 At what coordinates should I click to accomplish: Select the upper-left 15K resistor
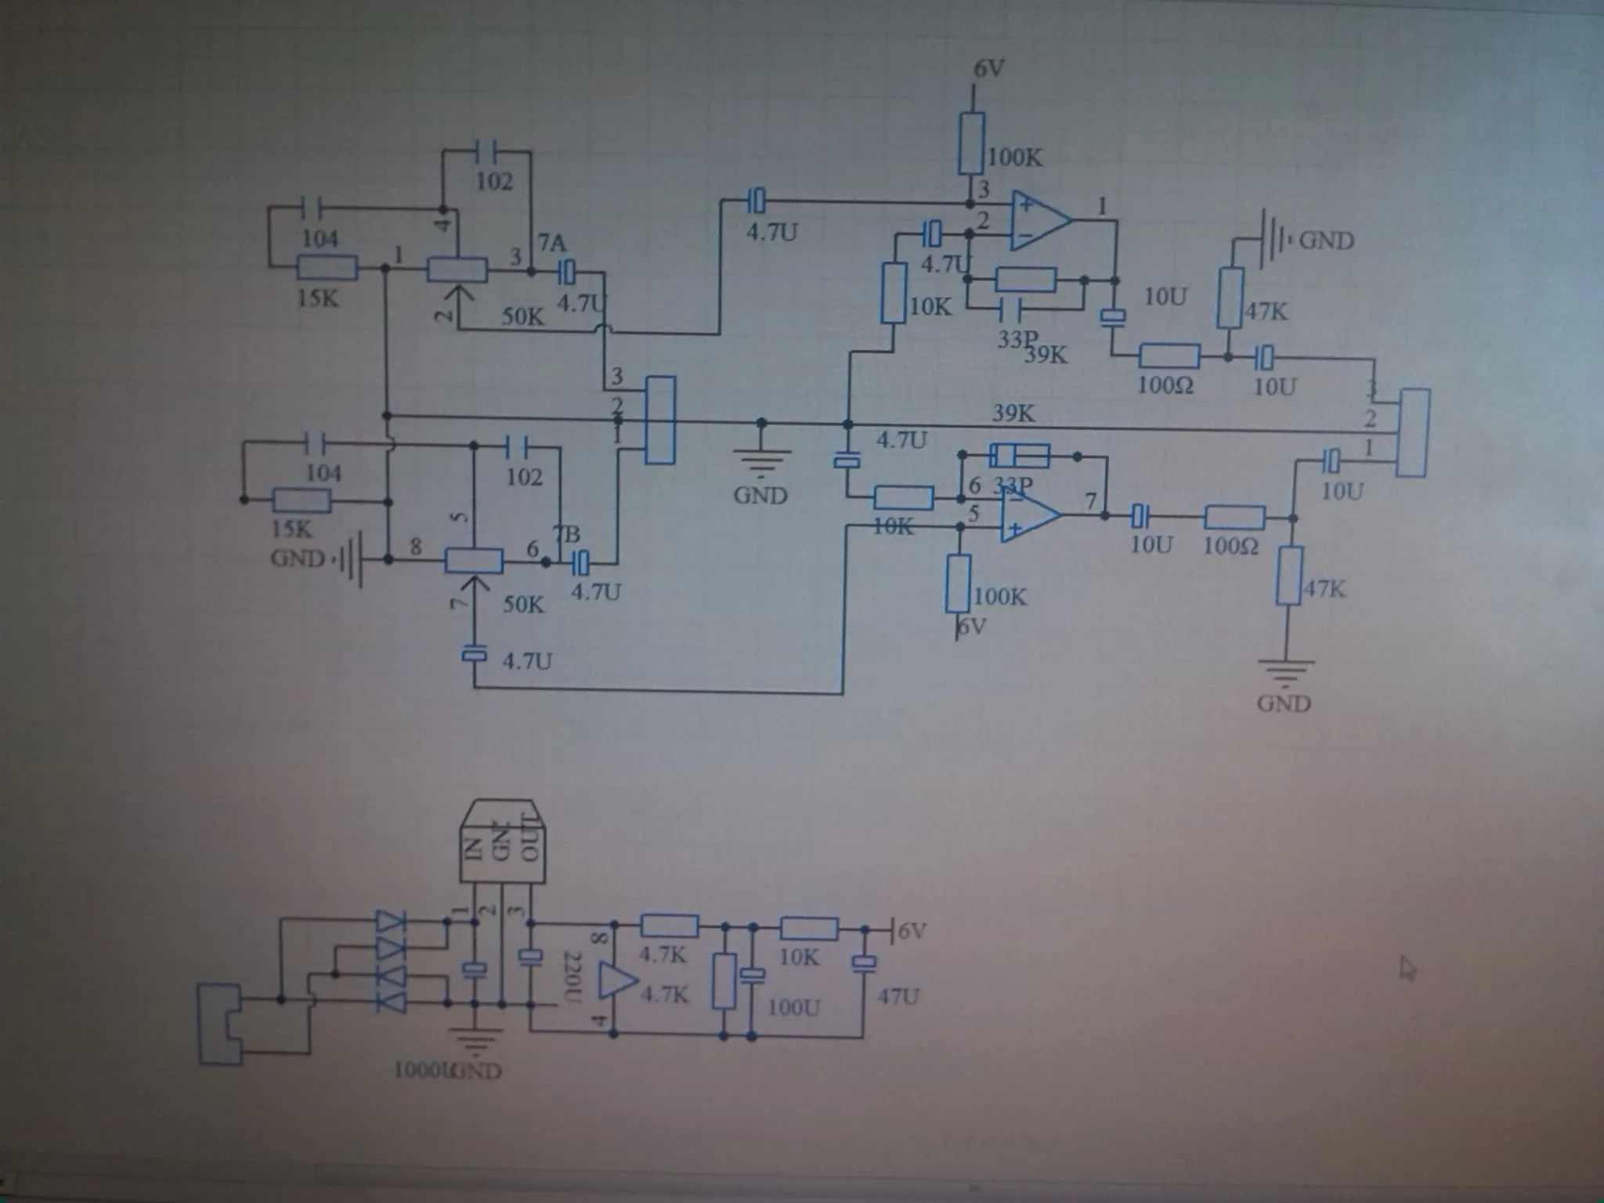pos(327,269)
